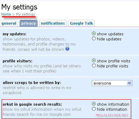Go to the Home breadcrumb link

coord(6,14)
